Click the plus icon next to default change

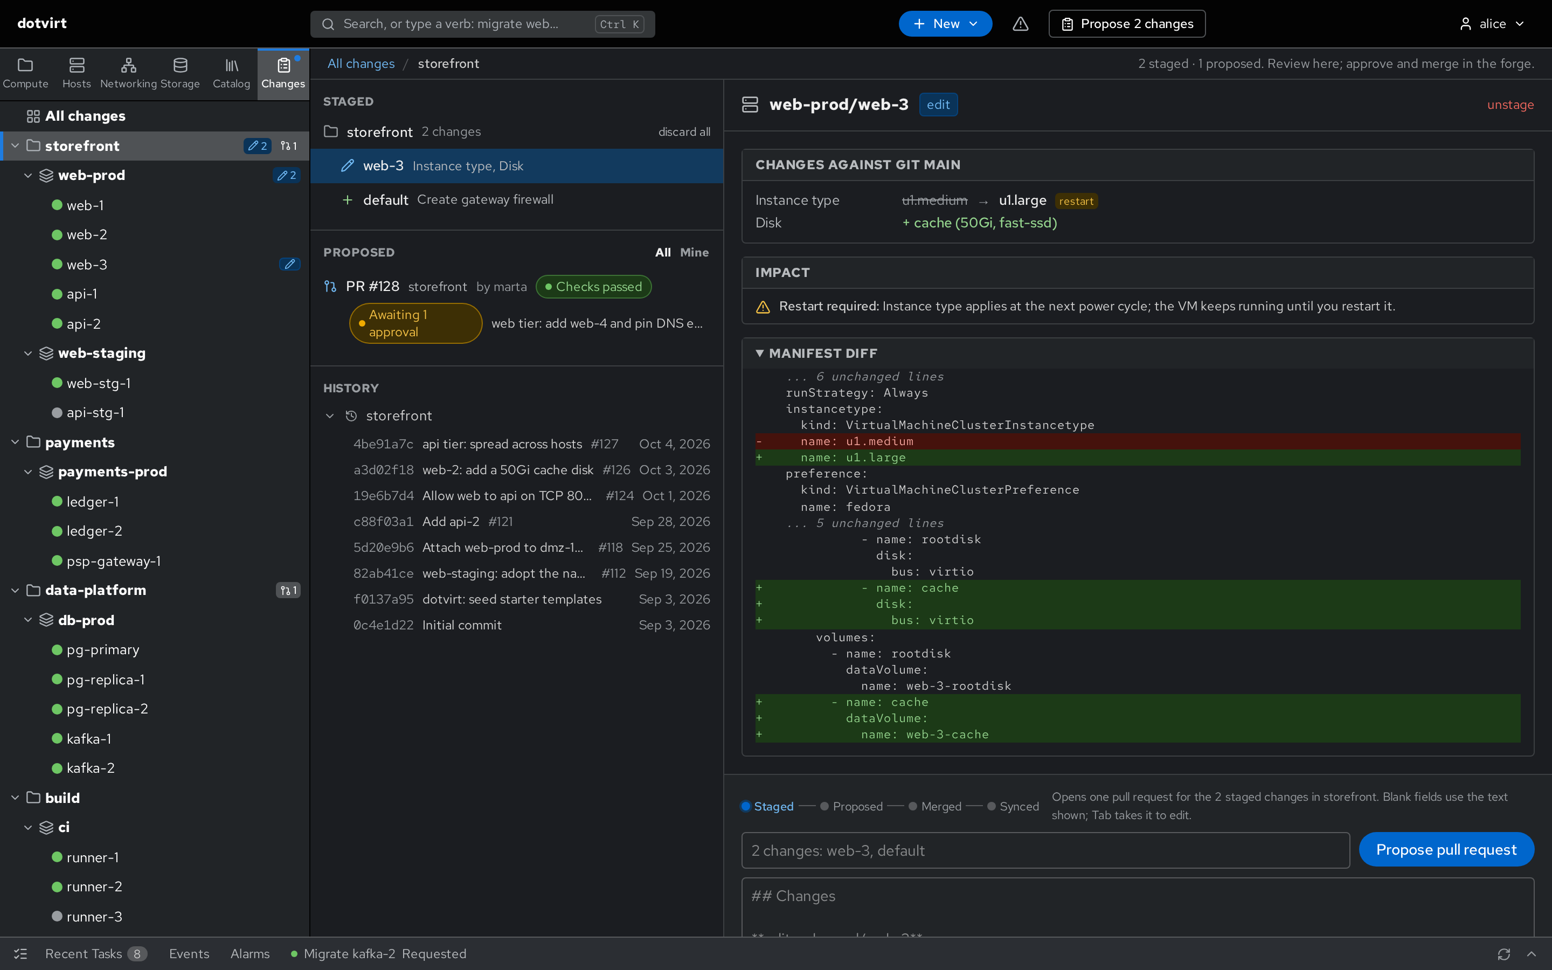(348, 199)
